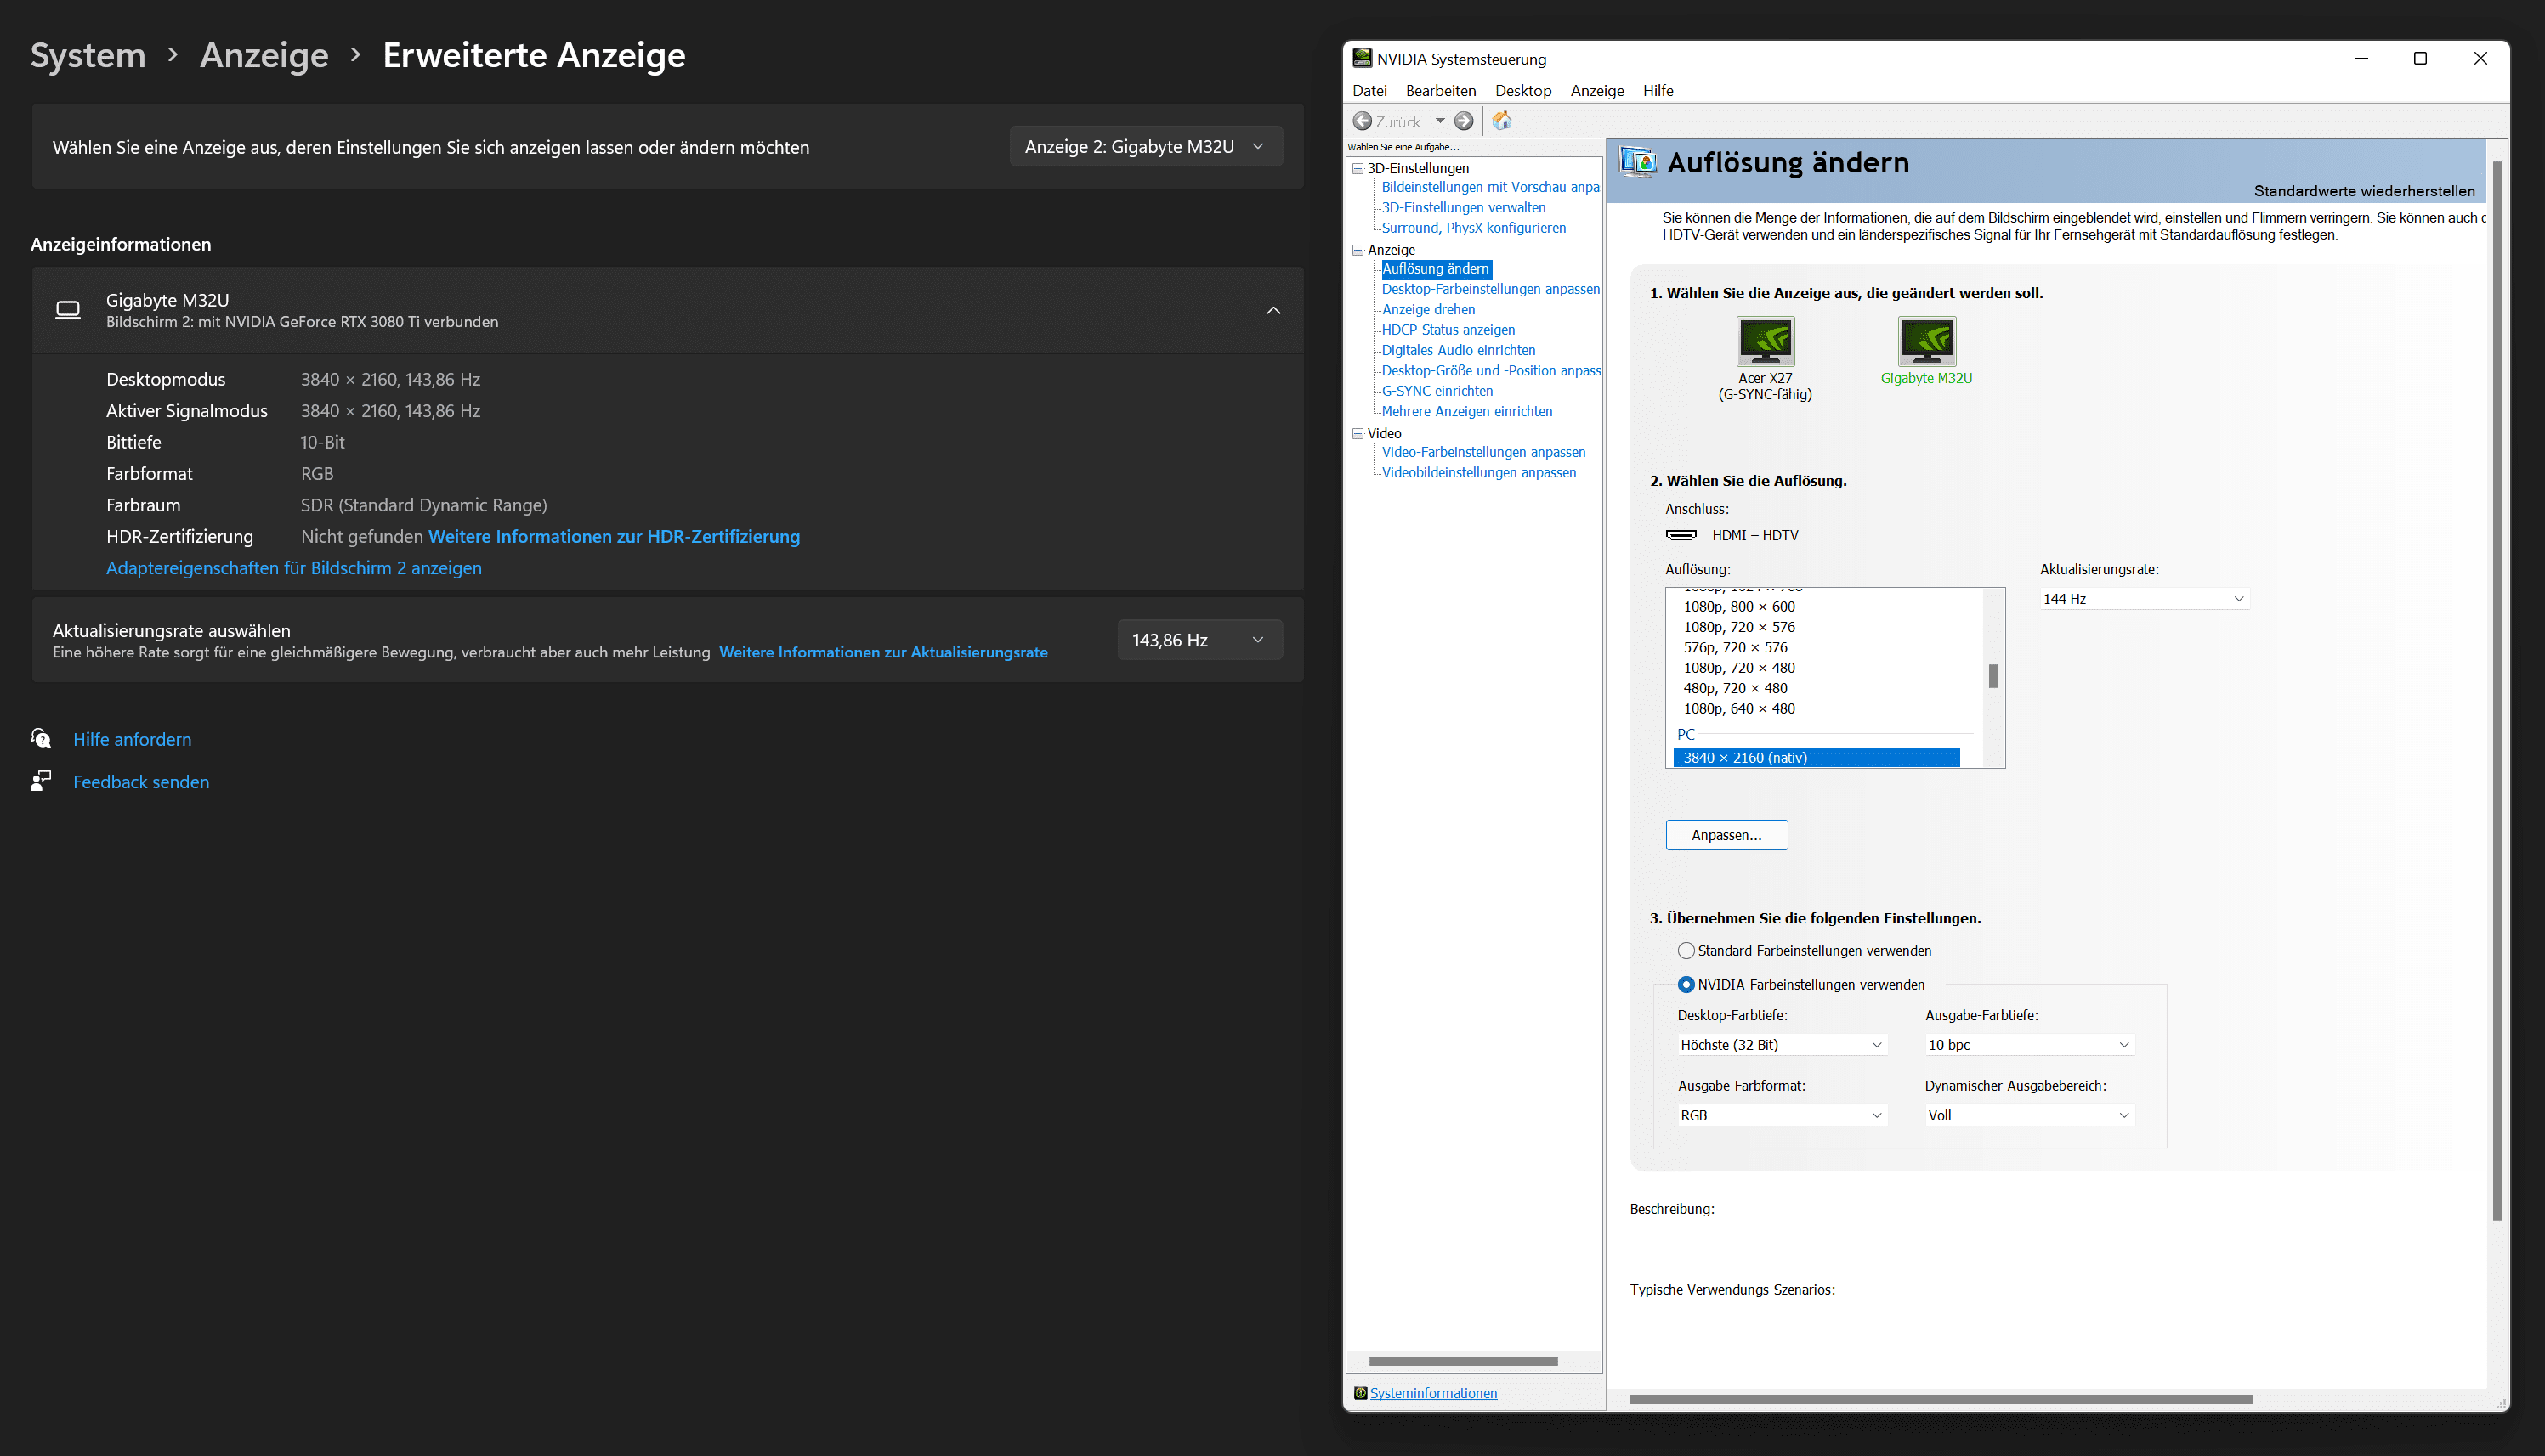The height and width of the screenshot is (1456, 2545).
Task: Open the Bearbeiten menu
Action: click(x=1441, y=90)
